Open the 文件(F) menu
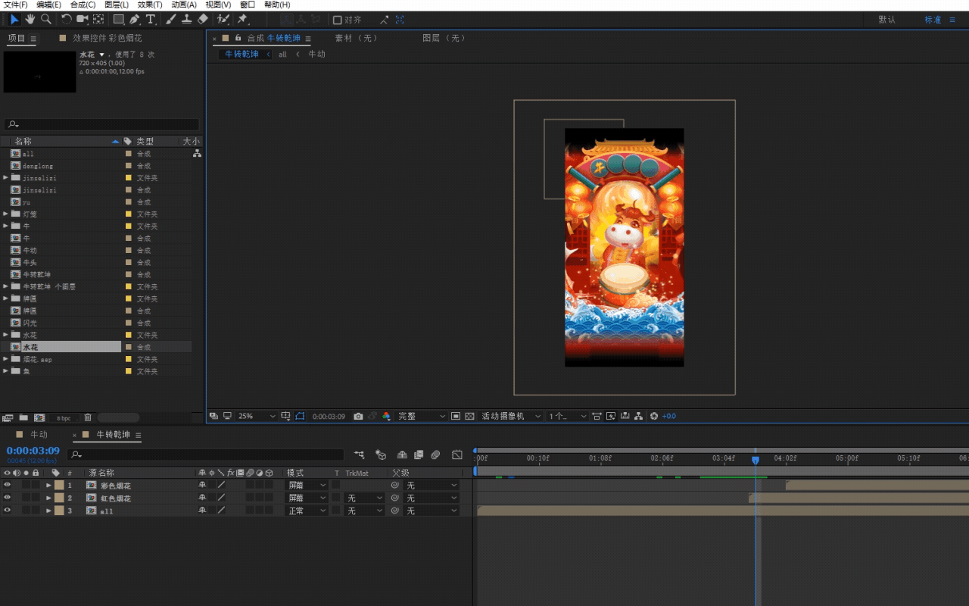969x606 pixels. (x=15, y=5)
